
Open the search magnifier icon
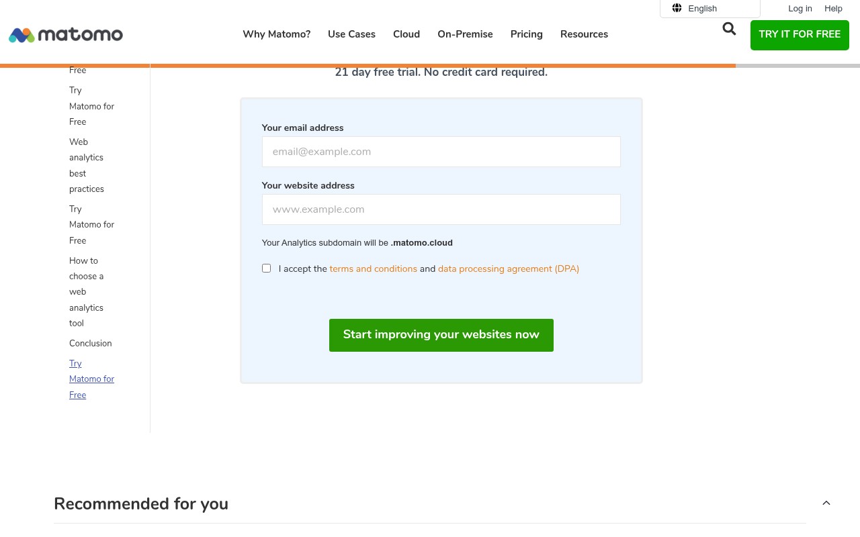pos(729,29)
